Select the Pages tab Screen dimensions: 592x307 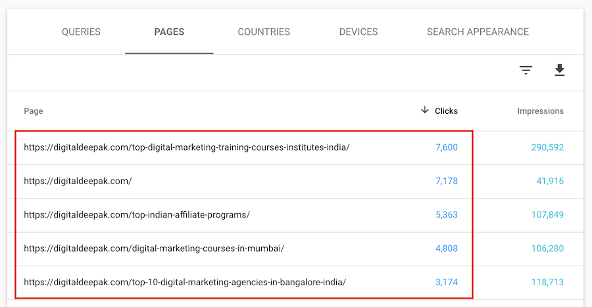click(169, 32)
